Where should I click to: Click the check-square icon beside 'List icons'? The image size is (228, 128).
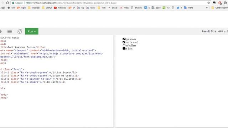point(124,39)
